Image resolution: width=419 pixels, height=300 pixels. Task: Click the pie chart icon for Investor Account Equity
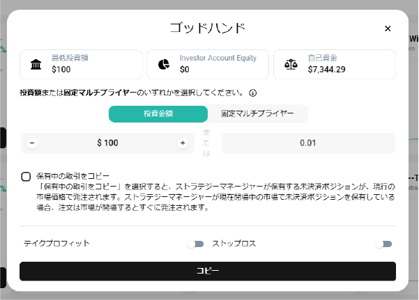coord(164,64)
